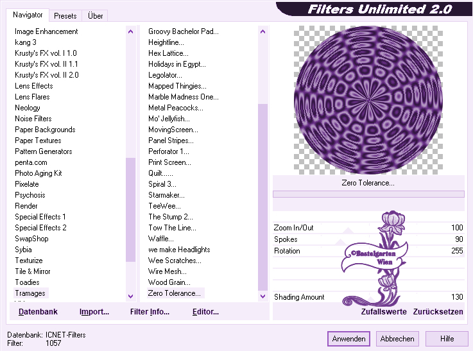Select the kang 3 category

pos(26,42)
